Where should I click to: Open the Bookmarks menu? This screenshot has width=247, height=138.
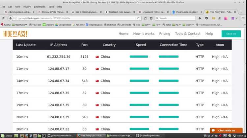40,7
